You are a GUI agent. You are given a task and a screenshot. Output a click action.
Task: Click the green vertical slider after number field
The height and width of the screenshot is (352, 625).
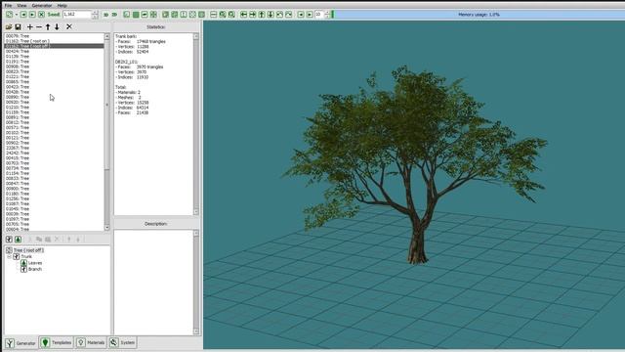(x=333, y=15)
